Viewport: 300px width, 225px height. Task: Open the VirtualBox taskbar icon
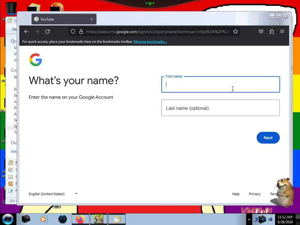point(99,219)
